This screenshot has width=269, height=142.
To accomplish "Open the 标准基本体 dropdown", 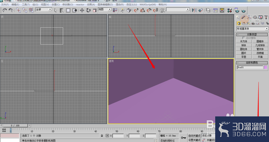I will pos(252,29).
